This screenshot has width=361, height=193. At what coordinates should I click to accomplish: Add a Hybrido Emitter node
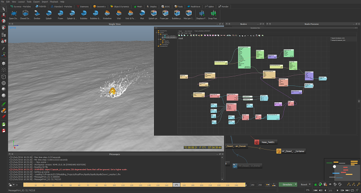[x=37, y=15]
